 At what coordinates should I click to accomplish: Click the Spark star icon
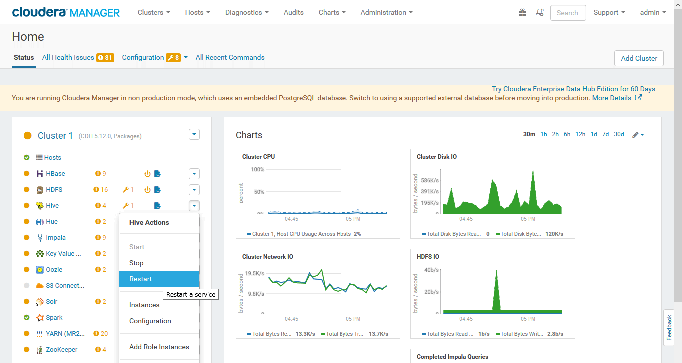tap(40, 318)
